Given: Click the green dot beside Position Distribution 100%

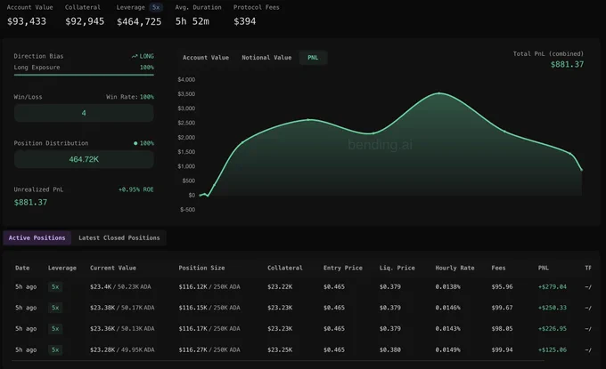Looking at the screenshot, I should tap(135, 143).
